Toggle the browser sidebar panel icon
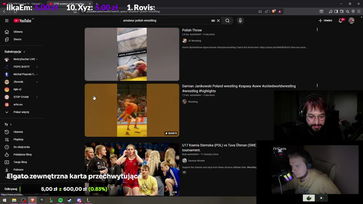Screen dimensions: 363x204 pos(336,11)
